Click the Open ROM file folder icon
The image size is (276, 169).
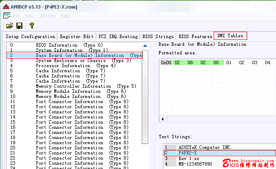point(10,26)
